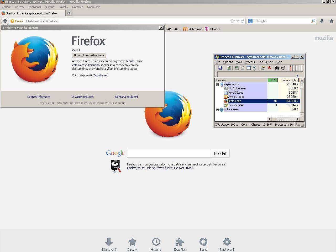
Task: Click the vertical scrollbar down arrow in process list
Action: tap(302, 115)
